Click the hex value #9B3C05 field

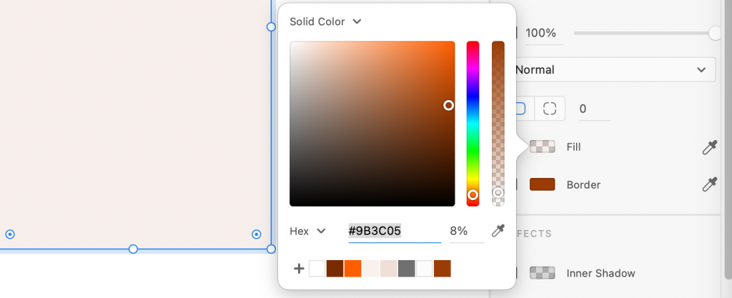(x=394, y=231)
